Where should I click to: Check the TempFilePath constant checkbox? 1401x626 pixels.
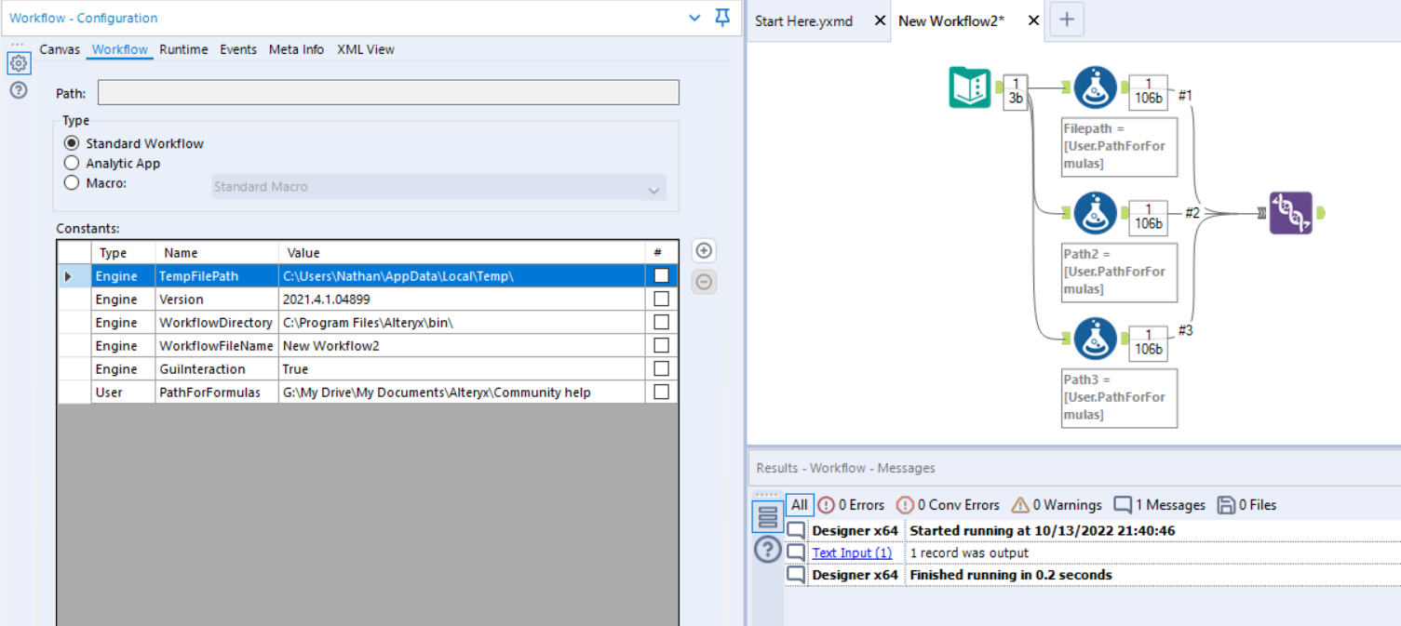659,275
